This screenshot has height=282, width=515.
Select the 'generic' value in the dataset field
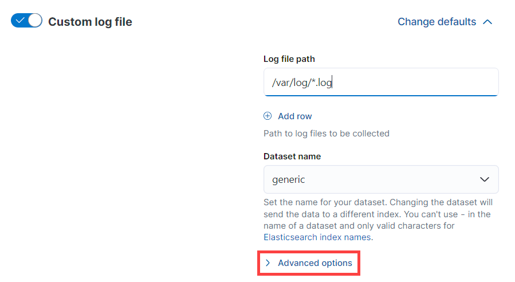click(289, 179)
